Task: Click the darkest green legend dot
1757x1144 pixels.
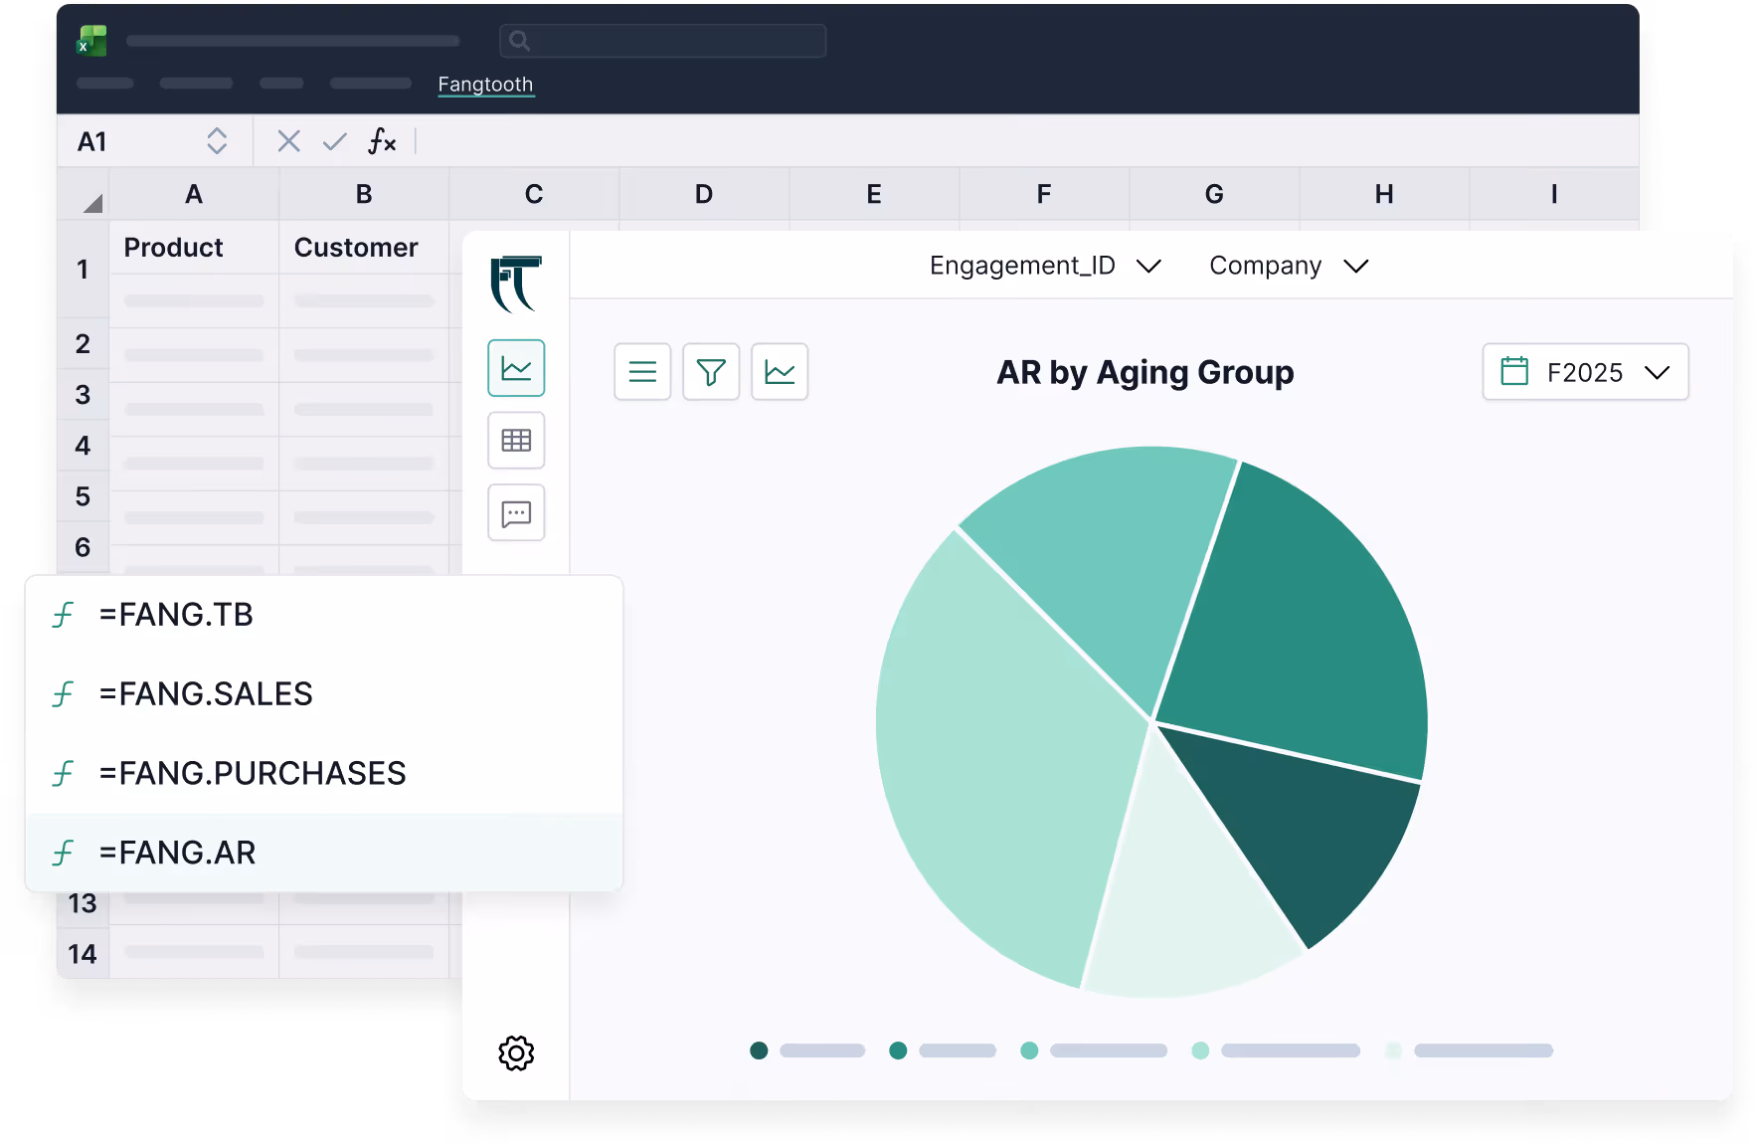Action: coord(759,1050)
